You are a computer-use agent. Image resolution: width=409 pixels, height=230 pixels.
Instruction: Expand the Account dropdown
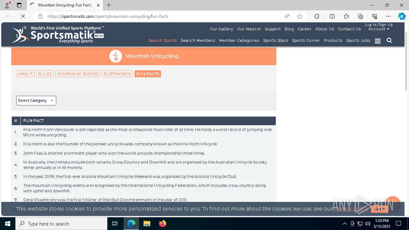pos(379,29)
